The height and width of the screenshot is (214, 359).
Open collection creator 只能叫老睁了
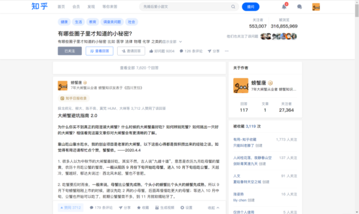pyautogui.click(x=244, y=146)
